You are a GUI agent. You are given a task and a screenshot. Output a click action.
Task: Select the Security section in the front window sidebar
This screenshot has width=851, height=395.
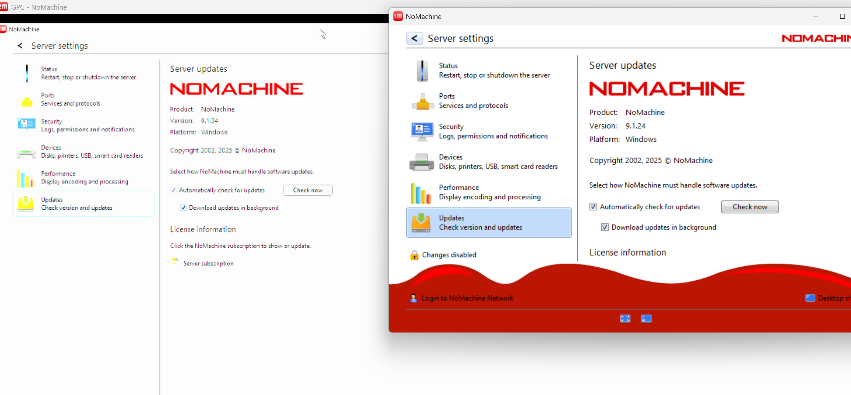489,131
